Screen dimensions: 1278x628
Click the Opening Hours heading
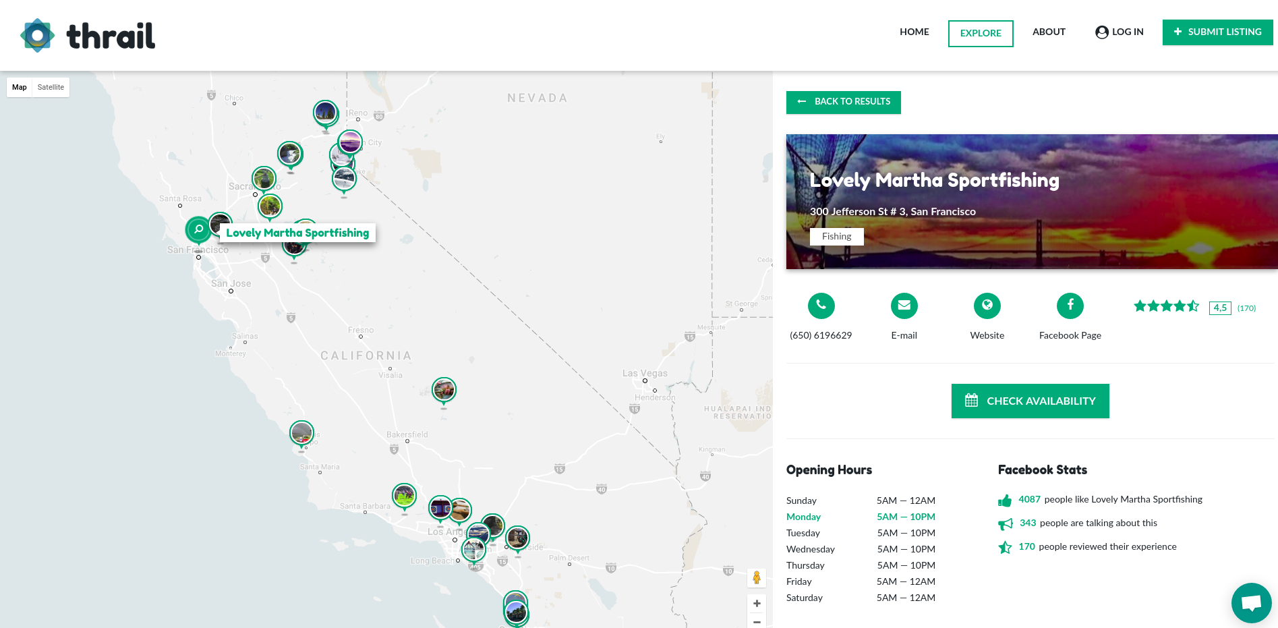tap(829, 469)
